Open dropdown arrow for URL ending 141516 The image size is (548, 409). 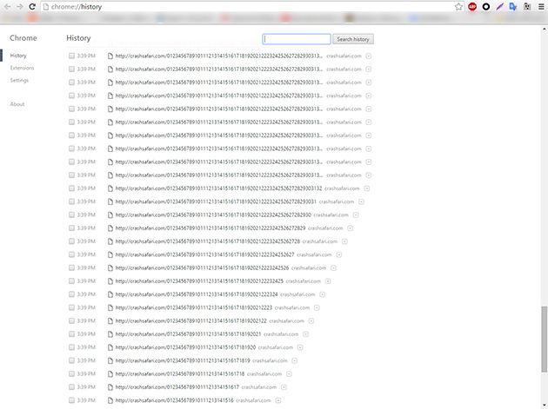[x=278, y=400]
